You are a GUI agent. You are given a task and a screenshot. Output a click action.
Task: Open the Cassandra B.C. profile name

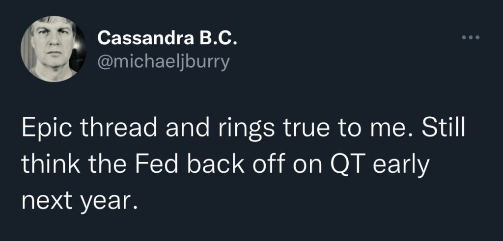[x=168, y=37]
